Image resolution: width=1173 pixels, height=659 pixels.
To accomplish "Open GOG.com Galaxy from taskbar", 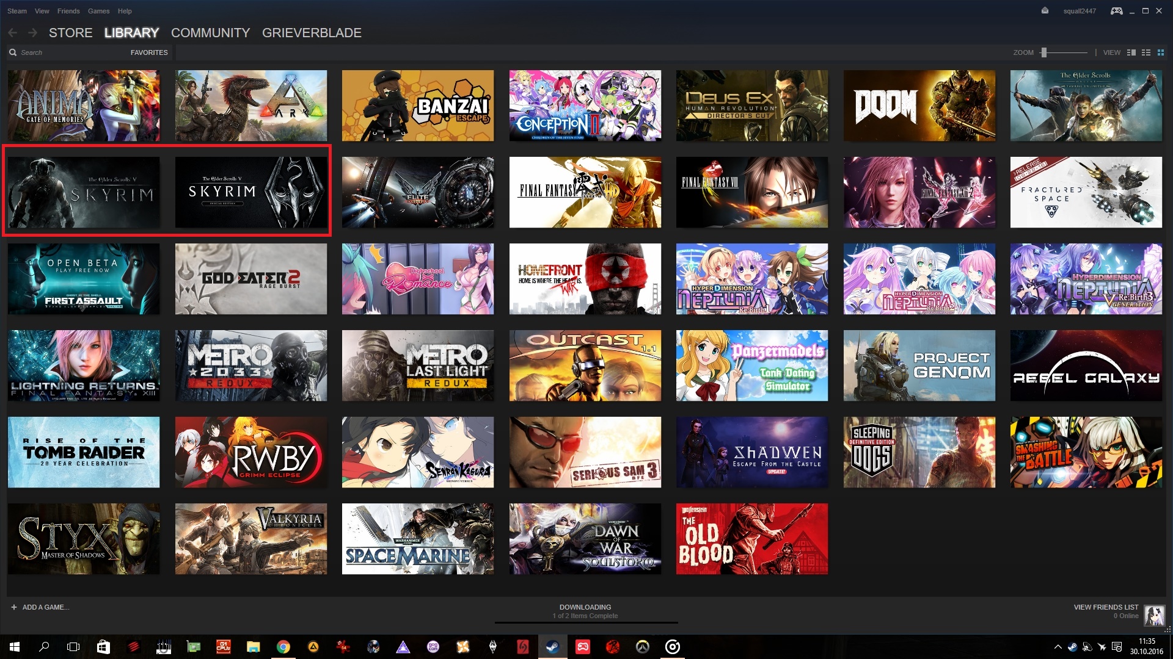I will point(433,647).
